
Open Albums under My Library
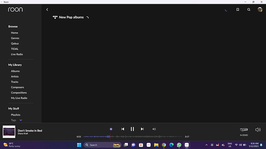coord(15,71)
